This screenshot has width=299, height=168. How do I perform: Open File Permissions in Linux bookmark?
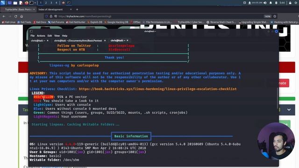pos(157,22)
